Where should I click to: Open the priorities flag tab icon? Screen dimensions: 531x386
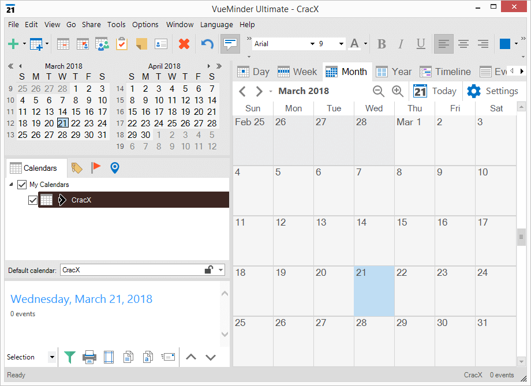96,167
